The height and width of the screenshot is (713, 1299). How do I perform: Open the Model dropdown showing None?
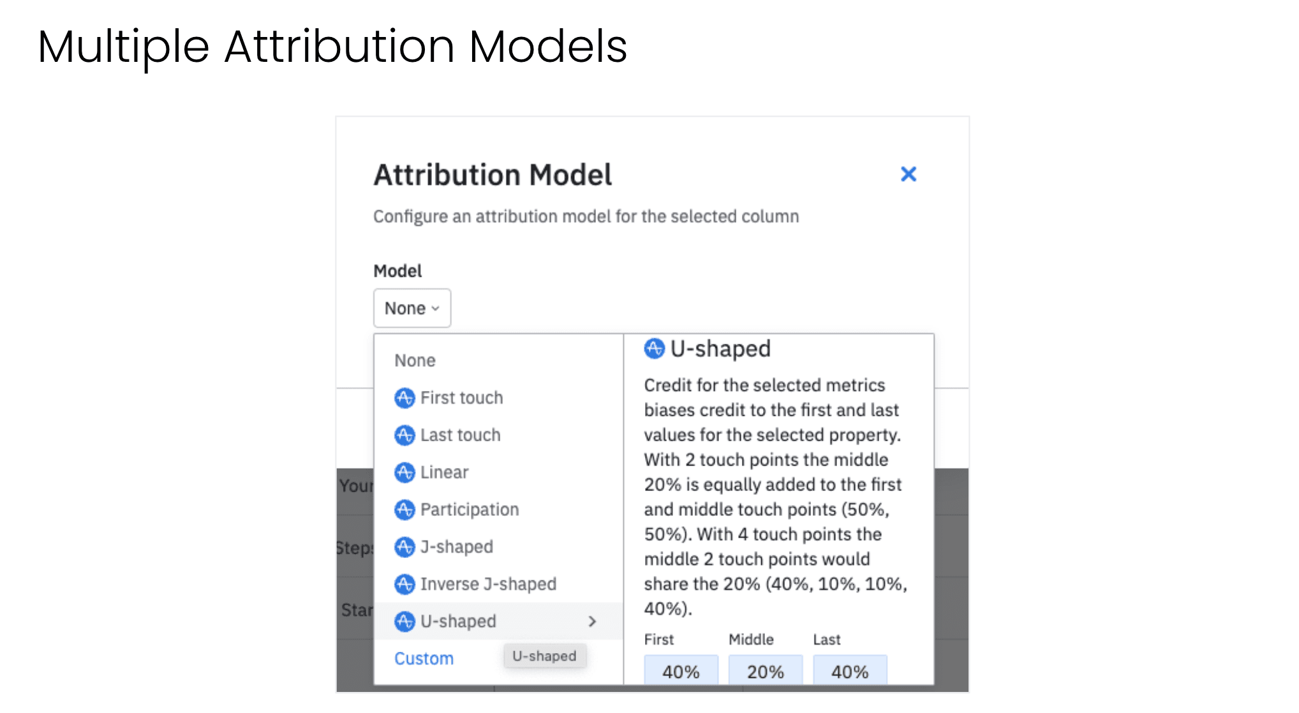click(x=412, y=308)
